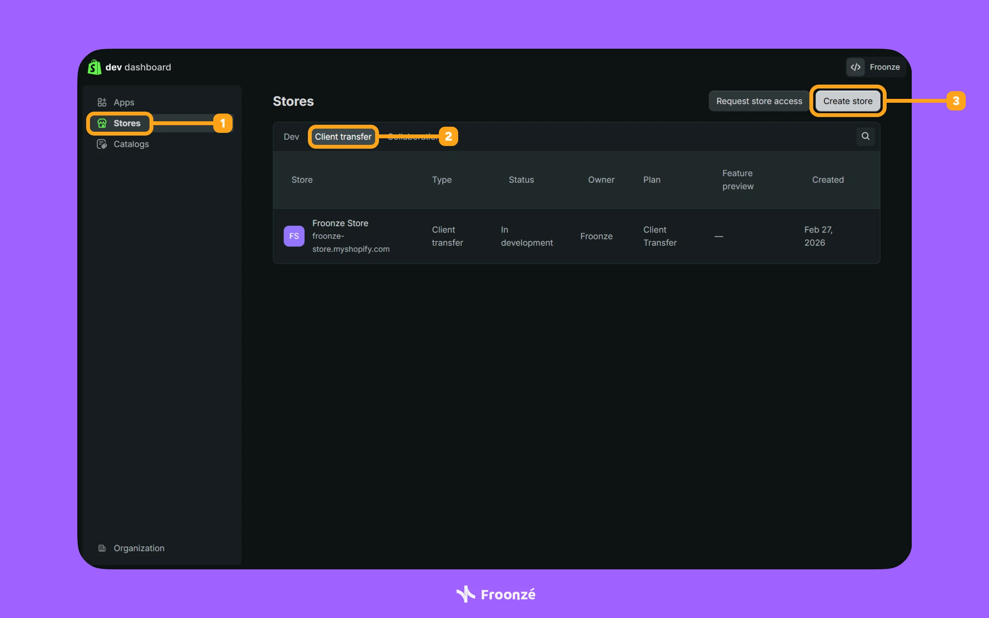The width and height of the screenshot is (989, 618).
Task: Open the Froonze Store row name
Action: [x=340, y=223]
